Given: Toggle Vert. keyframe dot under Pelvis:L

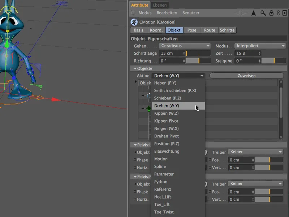Looking at the screenshot, I should click(210, 167).
